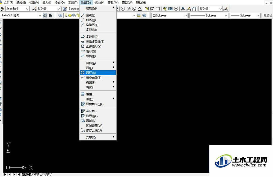273x177 pixels.
Task: Click the Tolerance icon
Action: coord(170,9)
